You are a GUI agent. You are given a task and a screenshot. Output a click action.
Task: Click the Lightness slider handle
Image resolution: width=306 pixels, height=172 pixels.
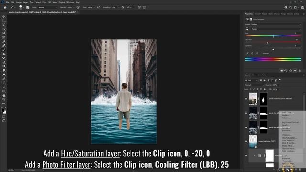pos(273,49)
